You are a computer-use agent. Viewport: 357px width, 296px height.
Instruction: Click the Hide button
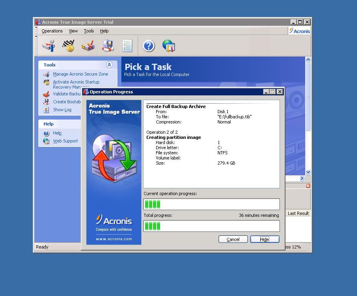tap(264, 239)
